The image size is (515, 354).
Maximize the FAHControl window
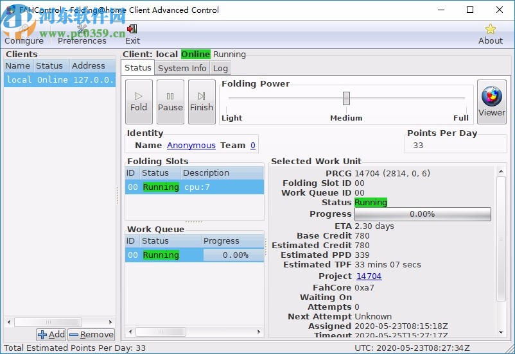tap(470, 10)
